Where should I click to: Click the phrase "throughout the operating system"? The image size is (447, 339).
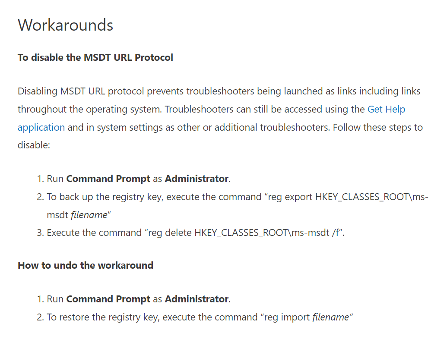coord(88,110)
